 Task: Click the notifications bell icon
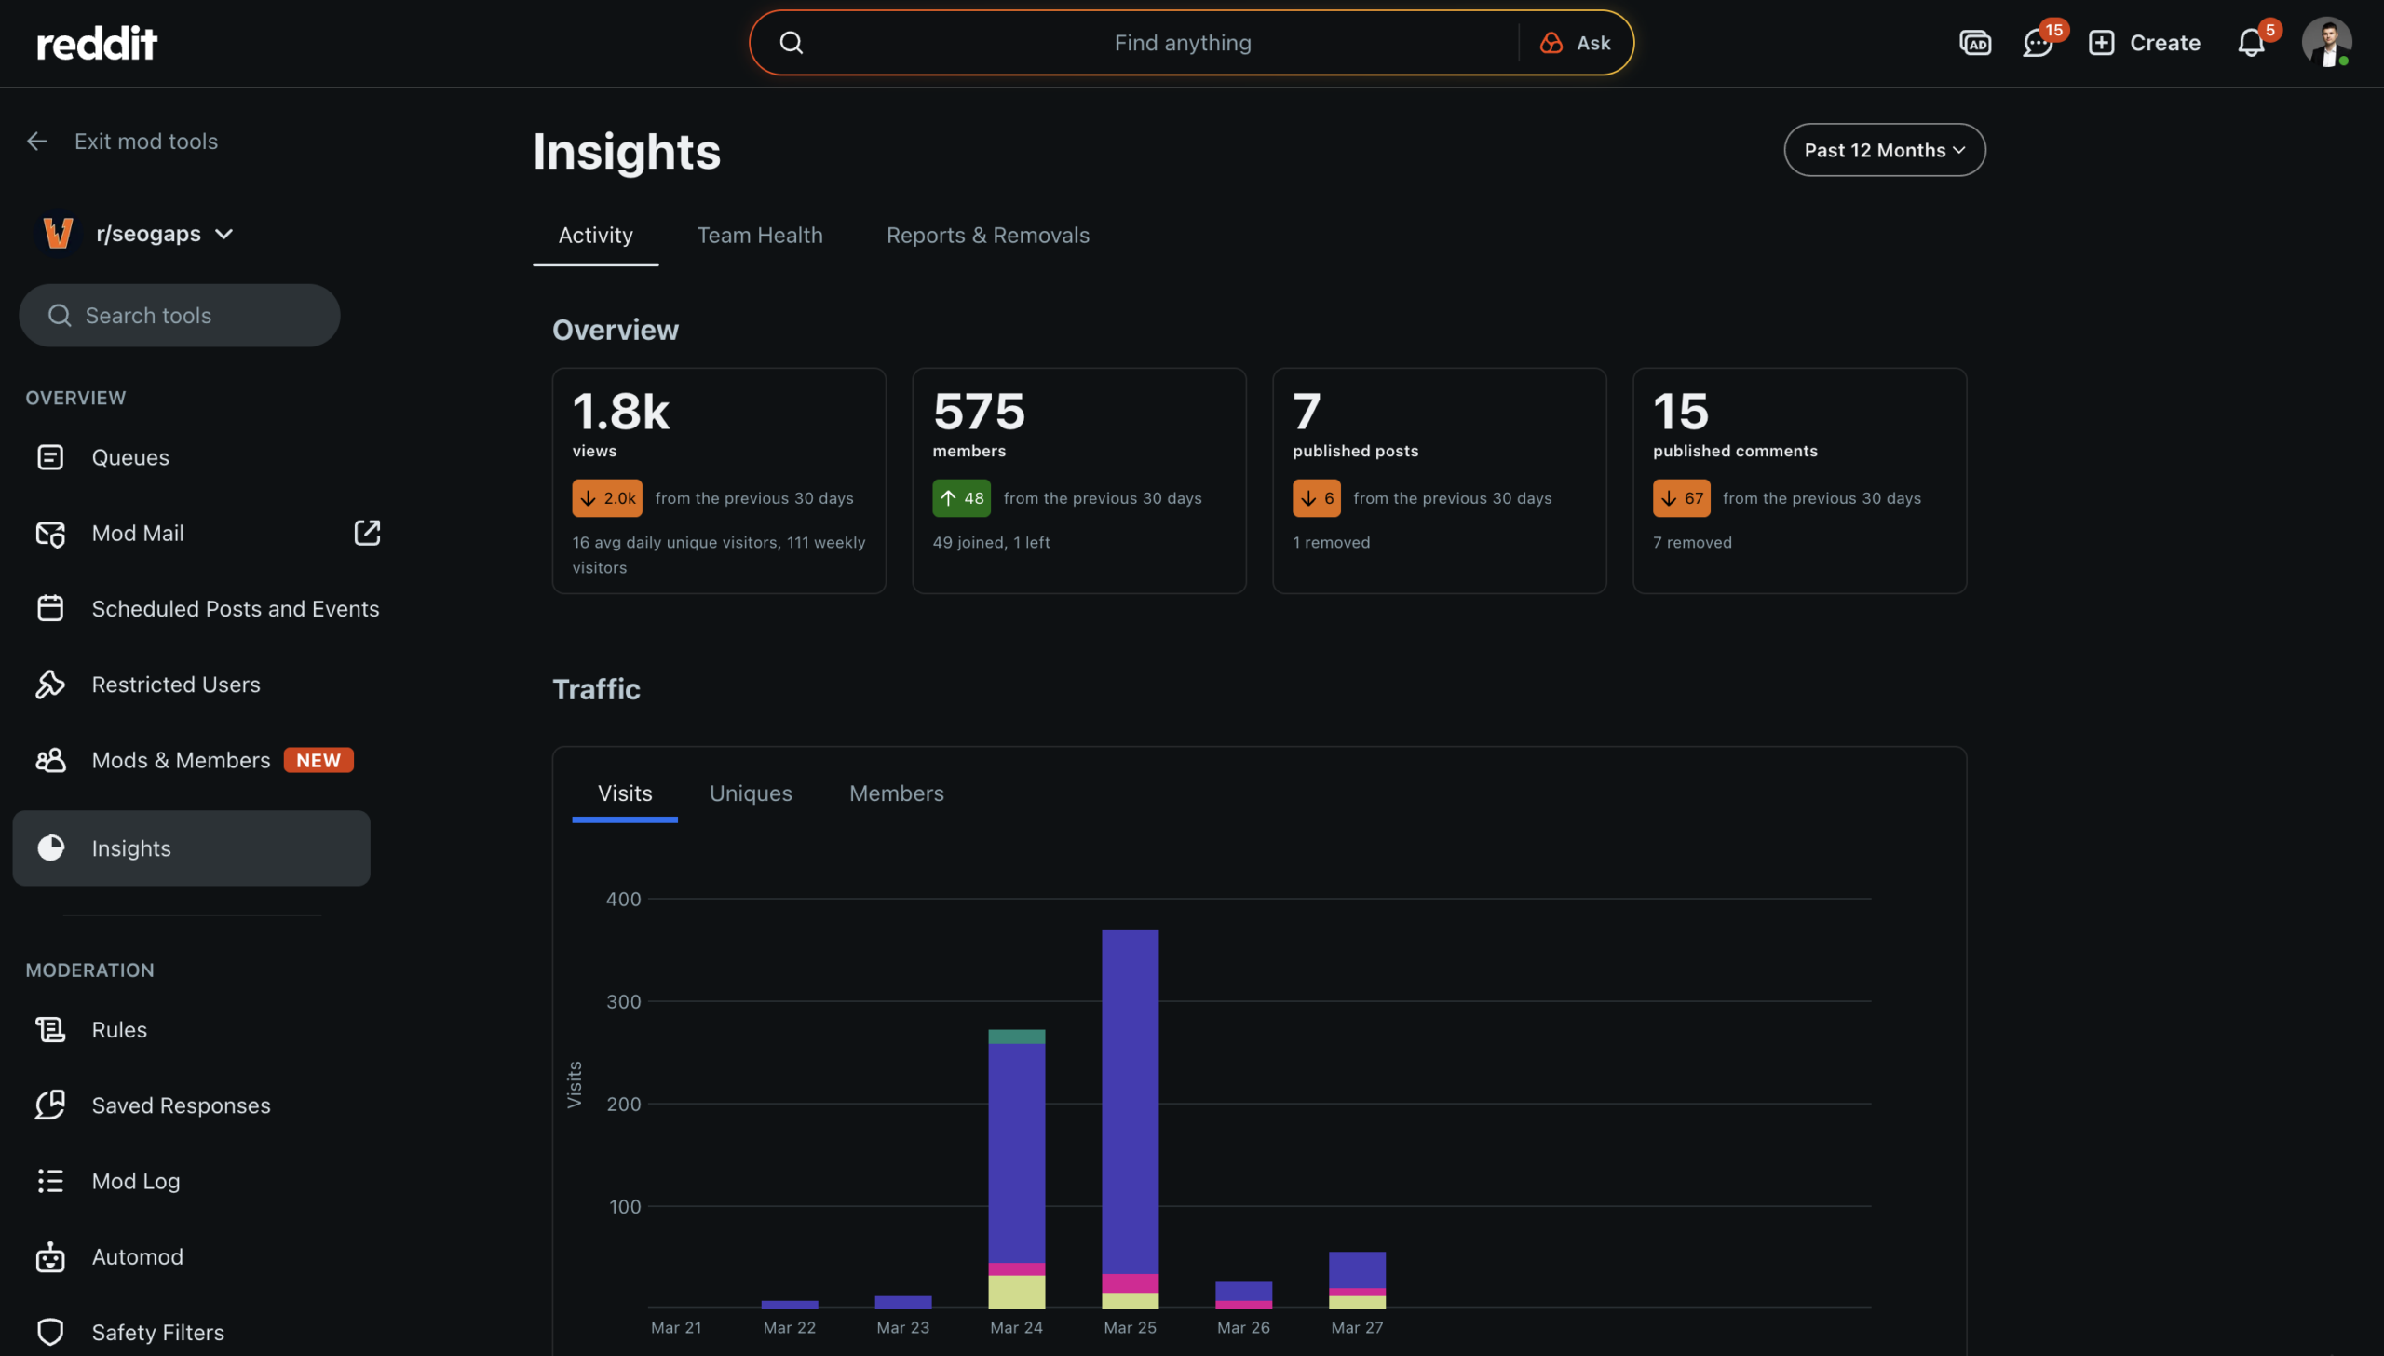tap(2251, 43)
